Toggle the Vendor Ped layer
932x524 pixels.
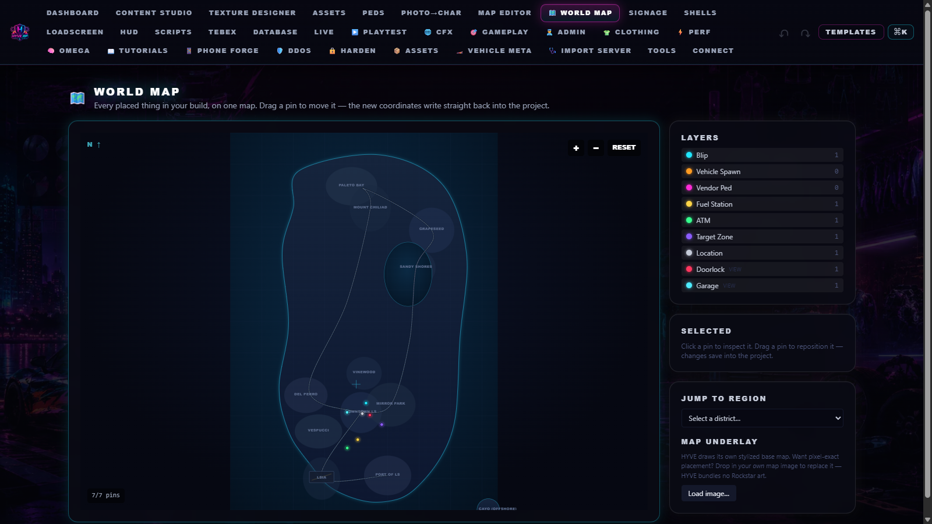pyautogui.click(x=762, y=187)
